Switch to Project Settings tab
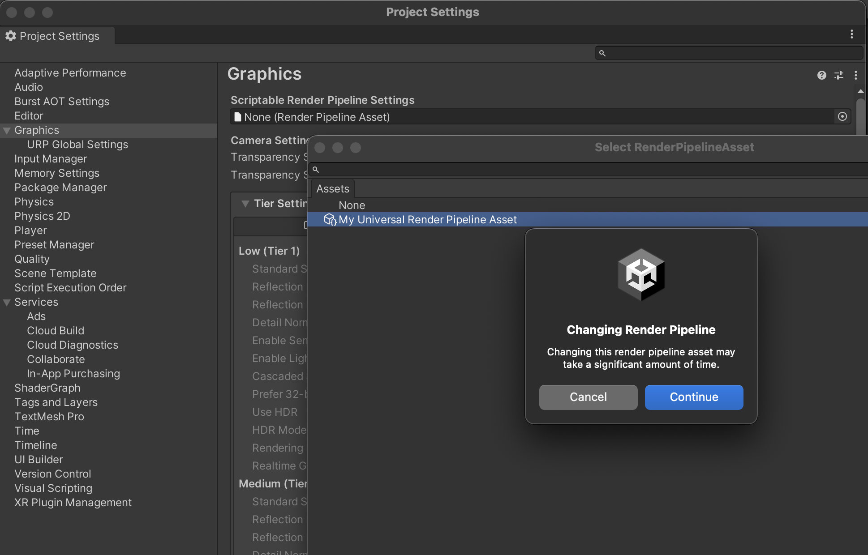Image resolution: width=868 pixels, height=555 pixels. click(x=58, y=36)
